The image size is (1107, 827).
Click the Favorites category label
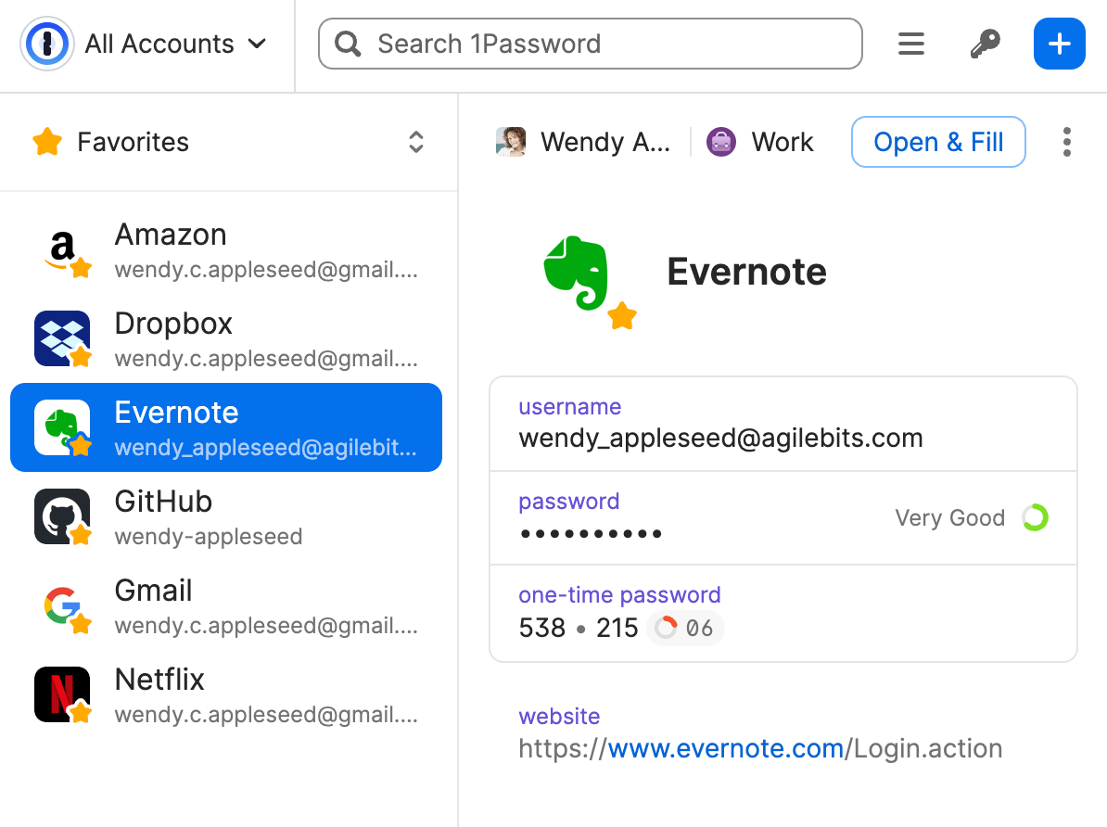click(133, 142)
